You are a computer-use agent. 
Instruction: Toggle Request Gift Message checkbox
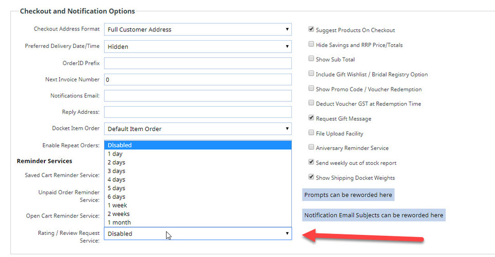click(x=311, y=118)
